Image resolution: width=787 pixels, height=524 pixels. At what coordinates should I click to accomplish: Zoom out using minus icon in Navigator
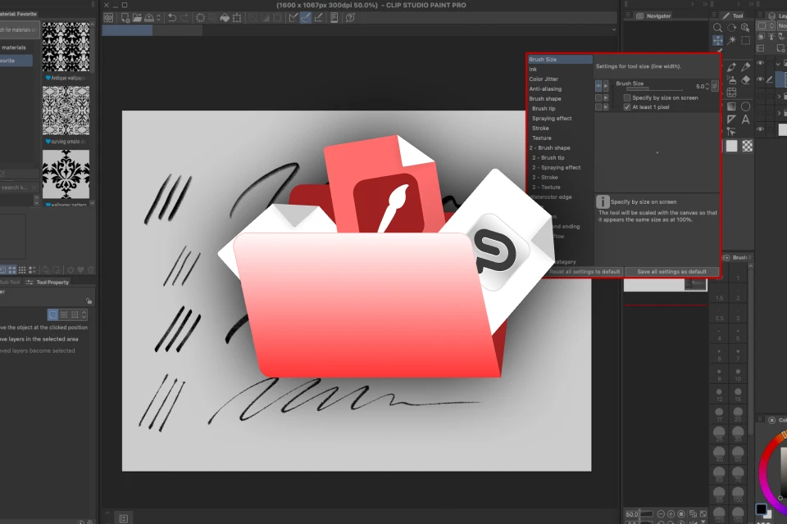(661, 514)
